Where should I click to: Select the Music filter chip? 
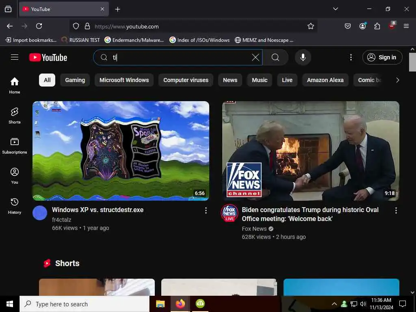(260, 80)
